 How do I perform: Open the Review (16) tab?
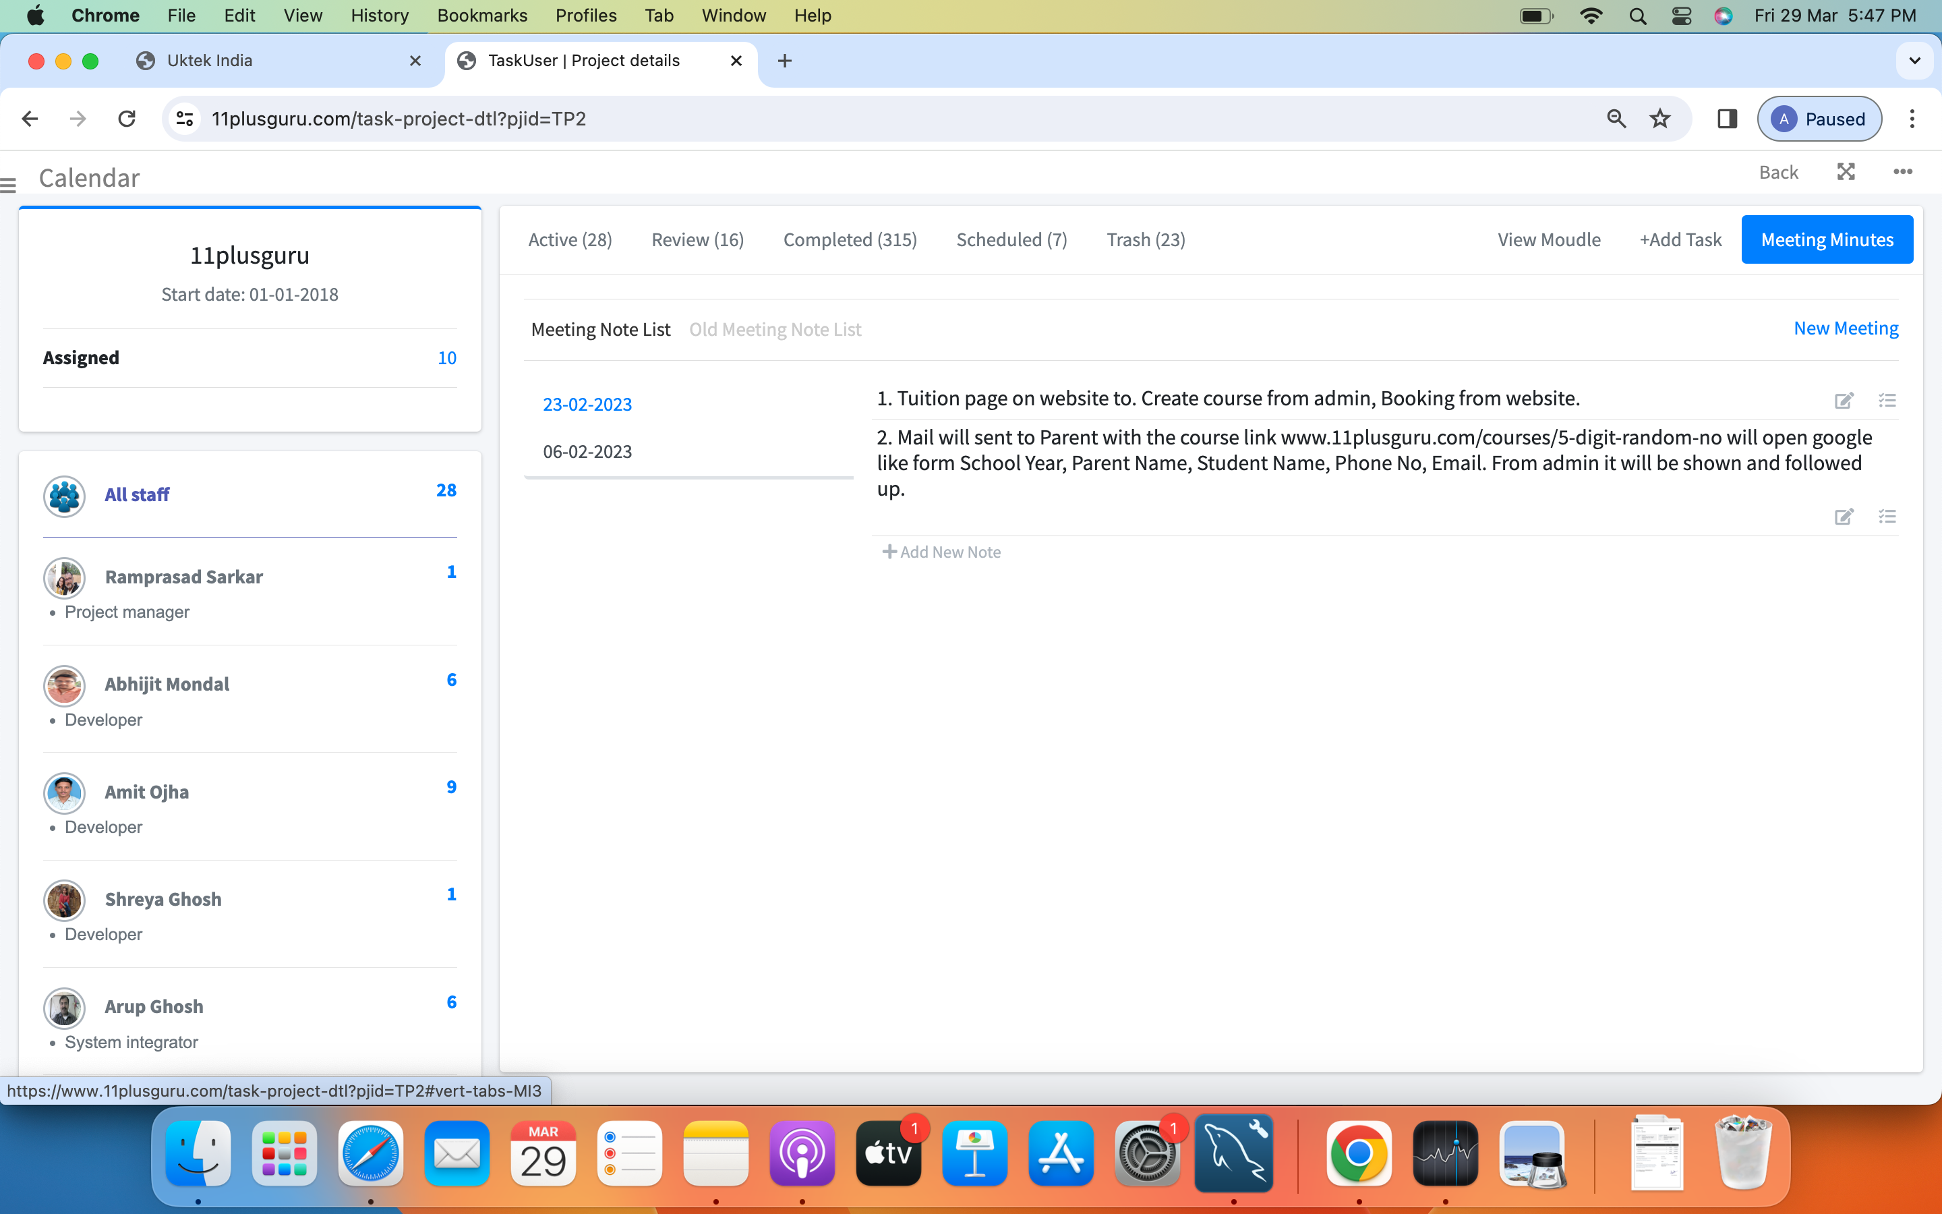pyautogui.click(x=697, y=239)
